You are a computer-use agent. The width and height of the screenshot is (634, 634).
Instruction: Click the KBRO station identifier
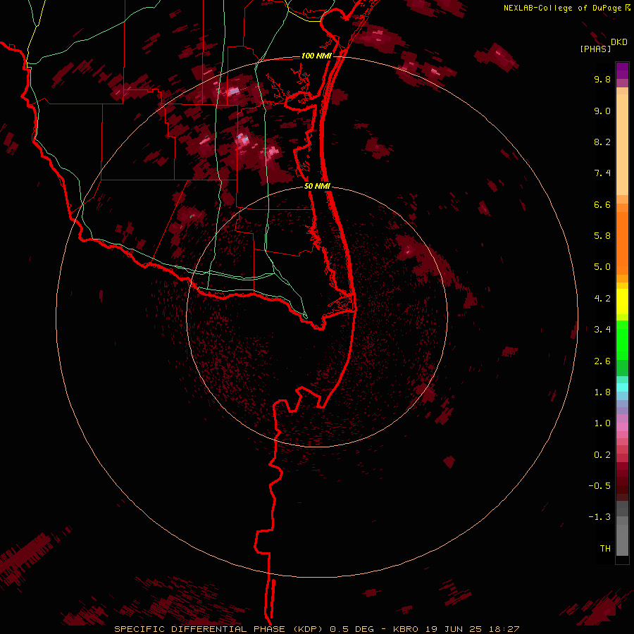(407, 629)
